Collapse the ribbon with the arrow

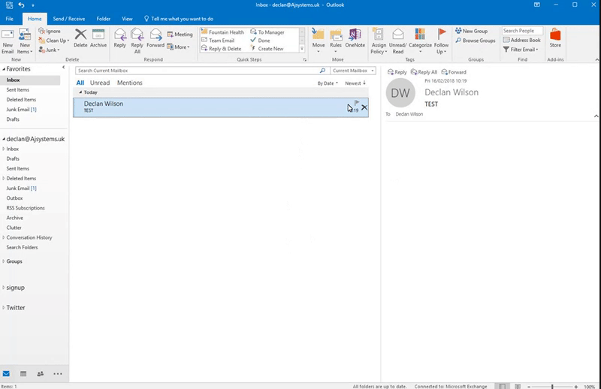pos(596,60)
